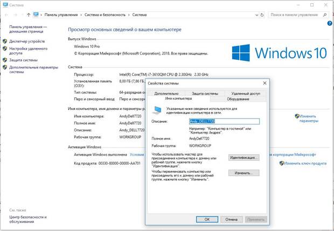The height and width of the screenshot is (231, 334).
Task: Click the computer icon in the address bar
Action: 36,15
